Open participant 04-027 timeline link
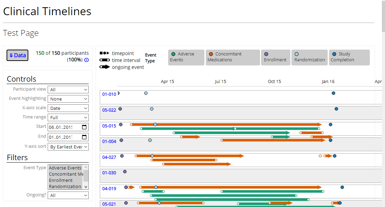 click(109, 157)
